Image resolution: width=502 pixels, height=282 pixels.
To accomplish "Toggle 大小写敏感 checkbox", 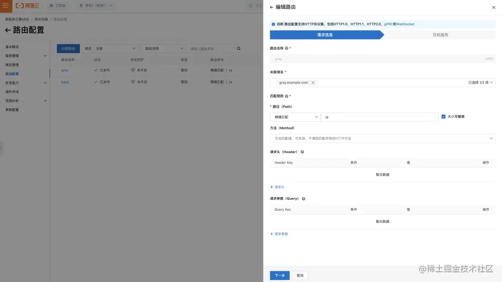I will (x=443, y=117).
